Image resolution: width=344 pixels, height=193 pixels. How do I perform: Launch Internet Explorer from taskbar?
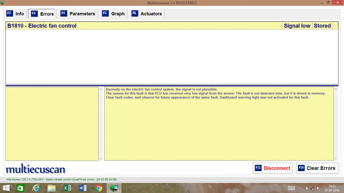click(x=36, y=188)
